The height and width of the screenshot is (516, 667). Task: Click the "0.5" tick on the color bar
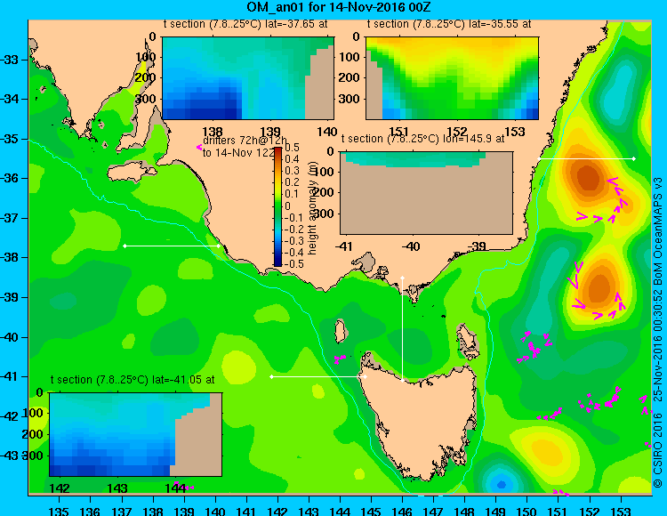(x=292, y=148)
